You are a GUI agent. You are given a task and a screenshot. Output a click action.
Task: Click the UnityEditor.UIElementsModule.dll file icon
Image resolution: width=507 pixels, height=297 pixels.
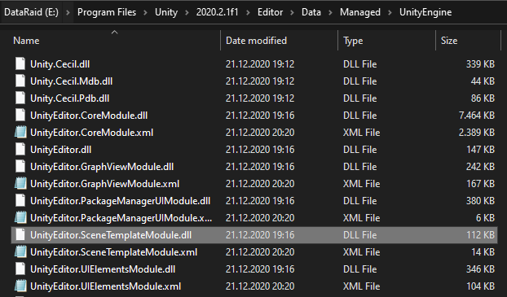20,269
